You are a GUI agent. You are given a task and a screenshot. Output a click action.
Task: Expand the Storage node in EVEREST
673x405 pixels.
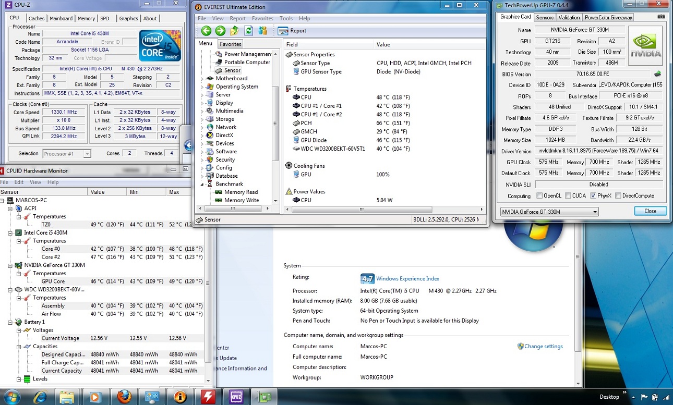click(202, 119)
